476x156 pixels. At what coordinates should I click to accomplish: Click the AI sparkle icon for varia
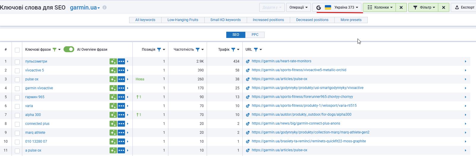(x=113, y=106)
